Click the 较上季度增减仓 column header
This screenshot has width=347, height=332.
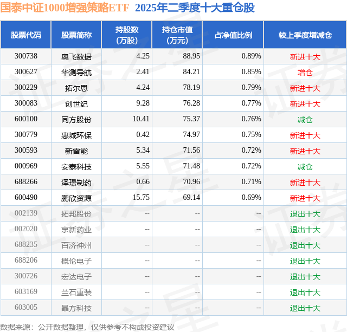(x=305, y=35)
